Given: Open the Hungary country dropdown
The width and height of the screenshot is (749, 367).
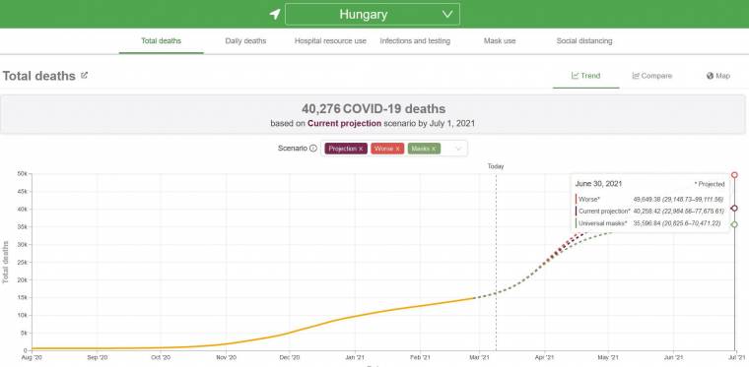Looking at the screenshot, I should pyautogui.click(x=373, y=15).
